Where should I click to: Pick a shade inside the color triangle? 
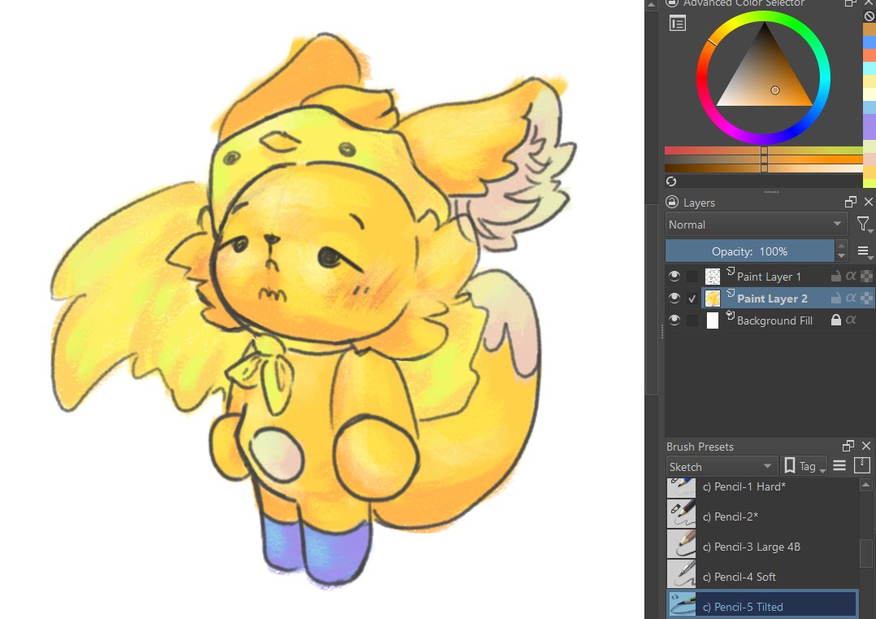[x=763, y=78]
